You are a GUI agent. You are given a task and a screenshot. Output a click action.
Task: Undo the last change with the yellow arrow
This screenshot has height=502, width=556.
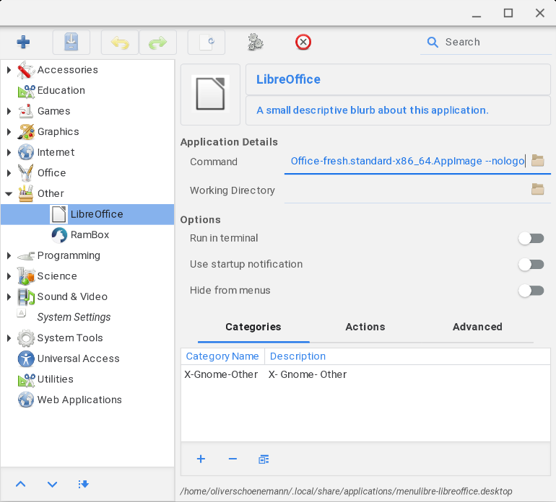click(x=120, y=42)
